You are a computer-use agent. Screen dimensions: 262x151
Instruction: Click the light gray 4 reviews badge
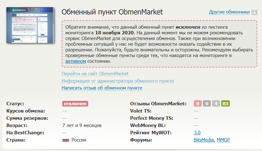216,104
